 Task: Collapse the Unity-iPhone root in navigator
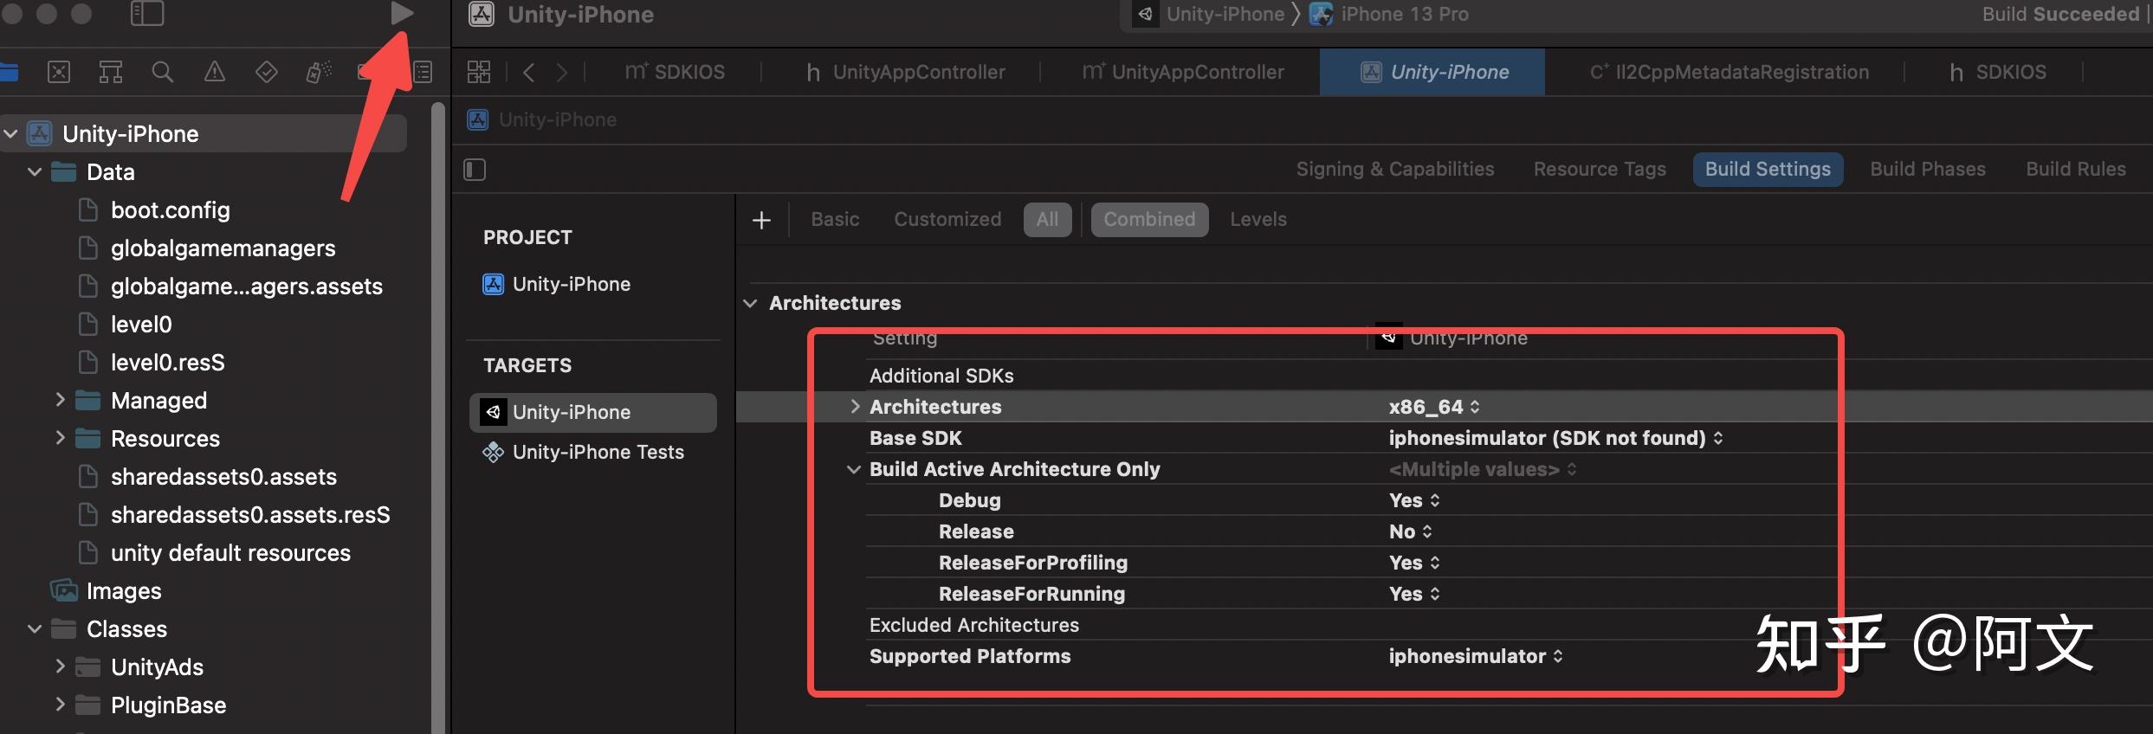[x=10, y=133]
